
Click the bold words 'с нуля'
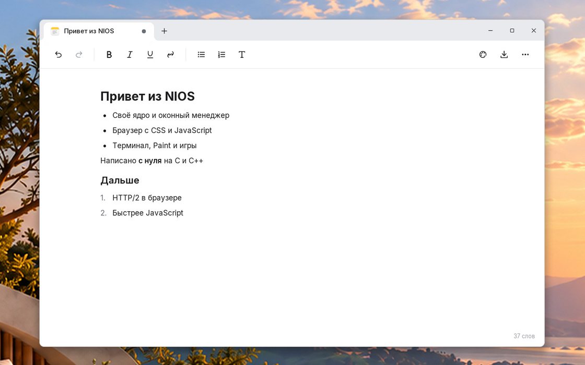pos(150,161)
